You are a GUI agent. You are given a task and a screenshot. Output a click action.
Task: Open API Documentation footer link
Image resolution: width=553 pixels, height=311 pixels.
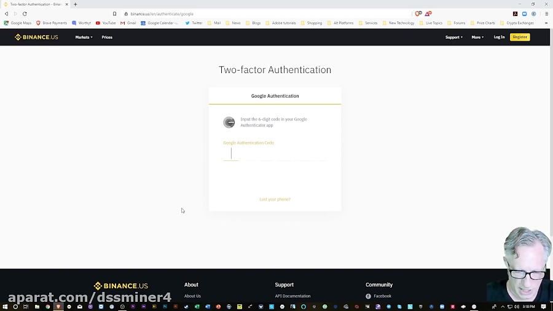(292, 296)
